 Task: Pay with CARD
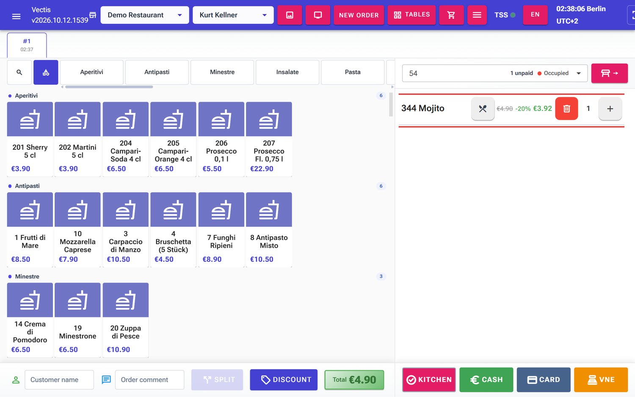[x=544, y=380]
